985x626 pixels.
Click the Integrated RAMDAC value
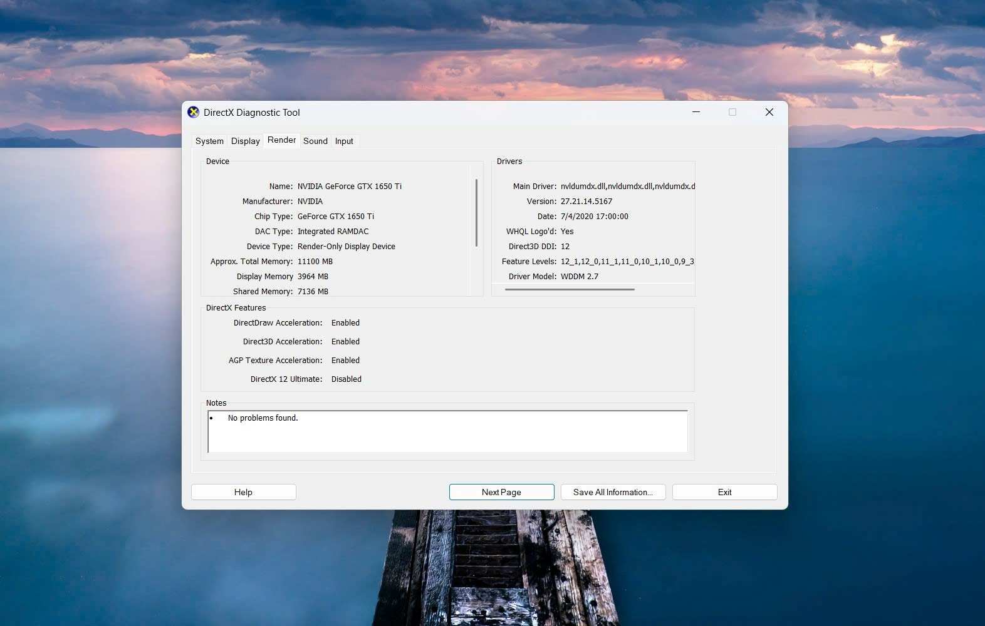[x=333, y=232]
